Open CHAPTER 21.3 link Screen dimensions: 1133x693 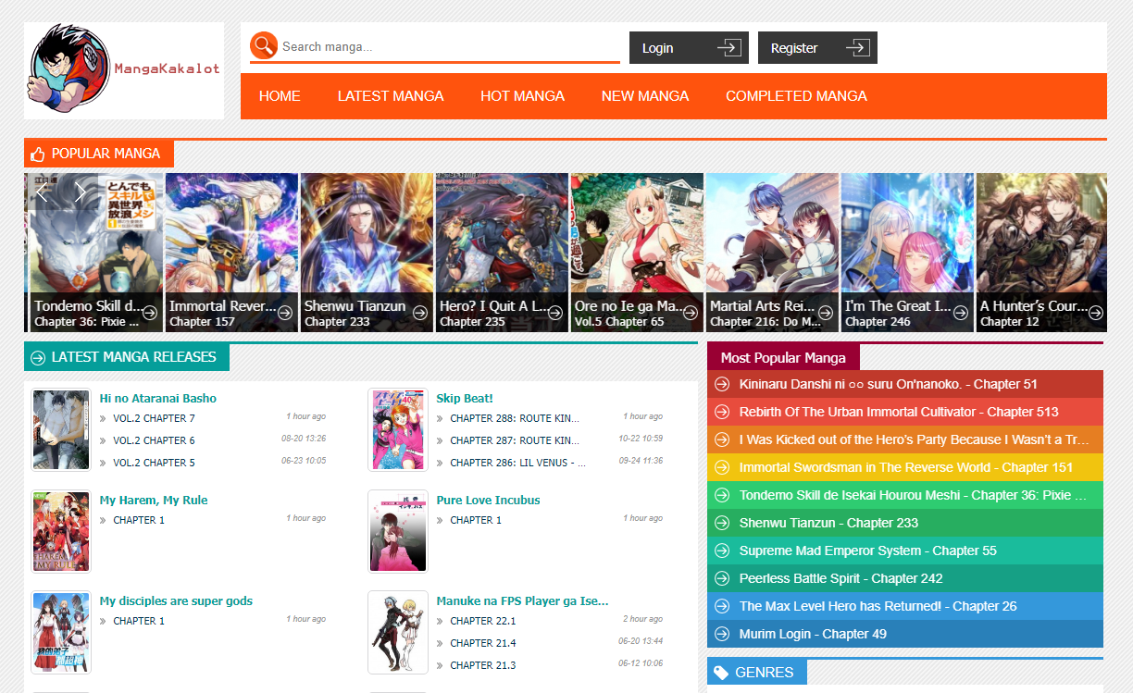[483, 665]
